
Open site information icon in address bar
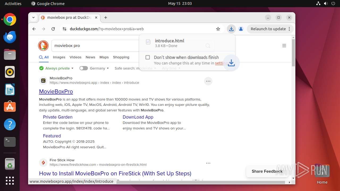point(64,29)
